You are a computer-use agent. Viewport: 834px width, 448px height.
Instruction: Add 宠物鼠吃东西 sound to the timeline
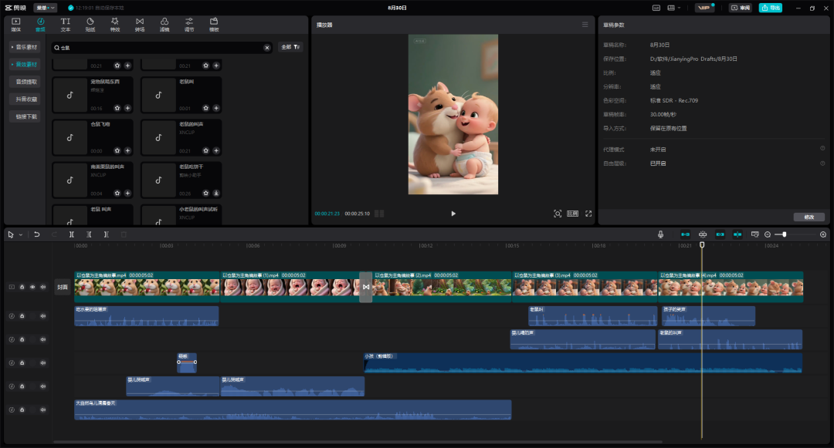click(127, 108)
